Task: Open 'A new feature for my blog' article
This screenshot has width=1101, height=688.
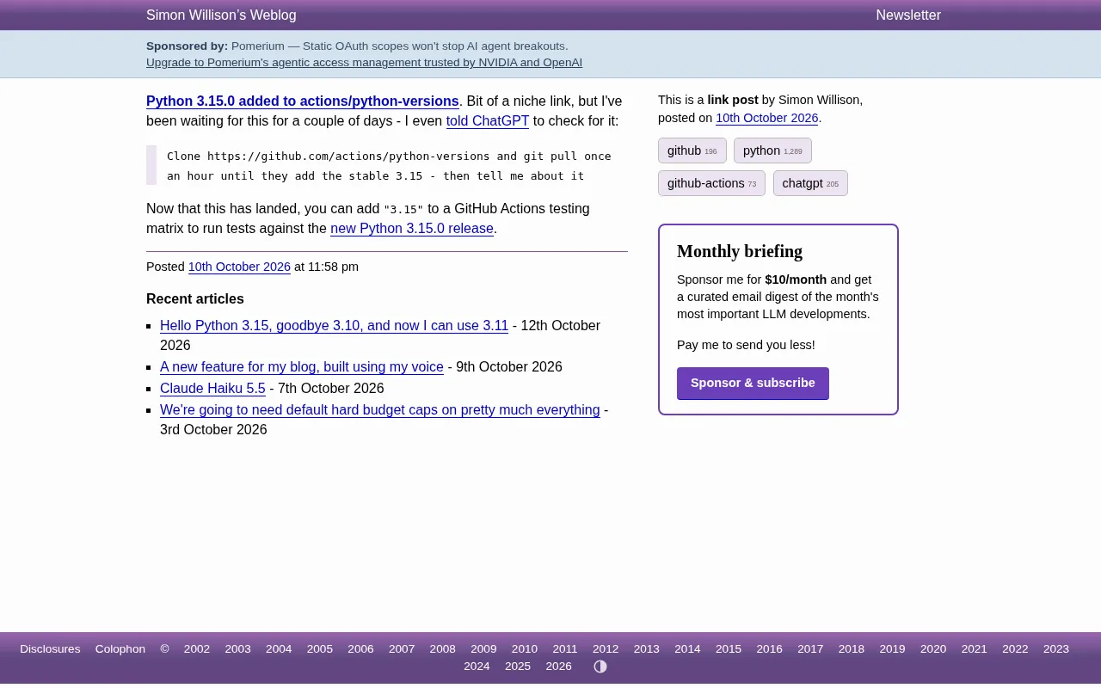Action: tap(302, 367)
